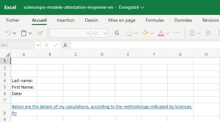Open the Formules tab

click(x=155, y=20)
